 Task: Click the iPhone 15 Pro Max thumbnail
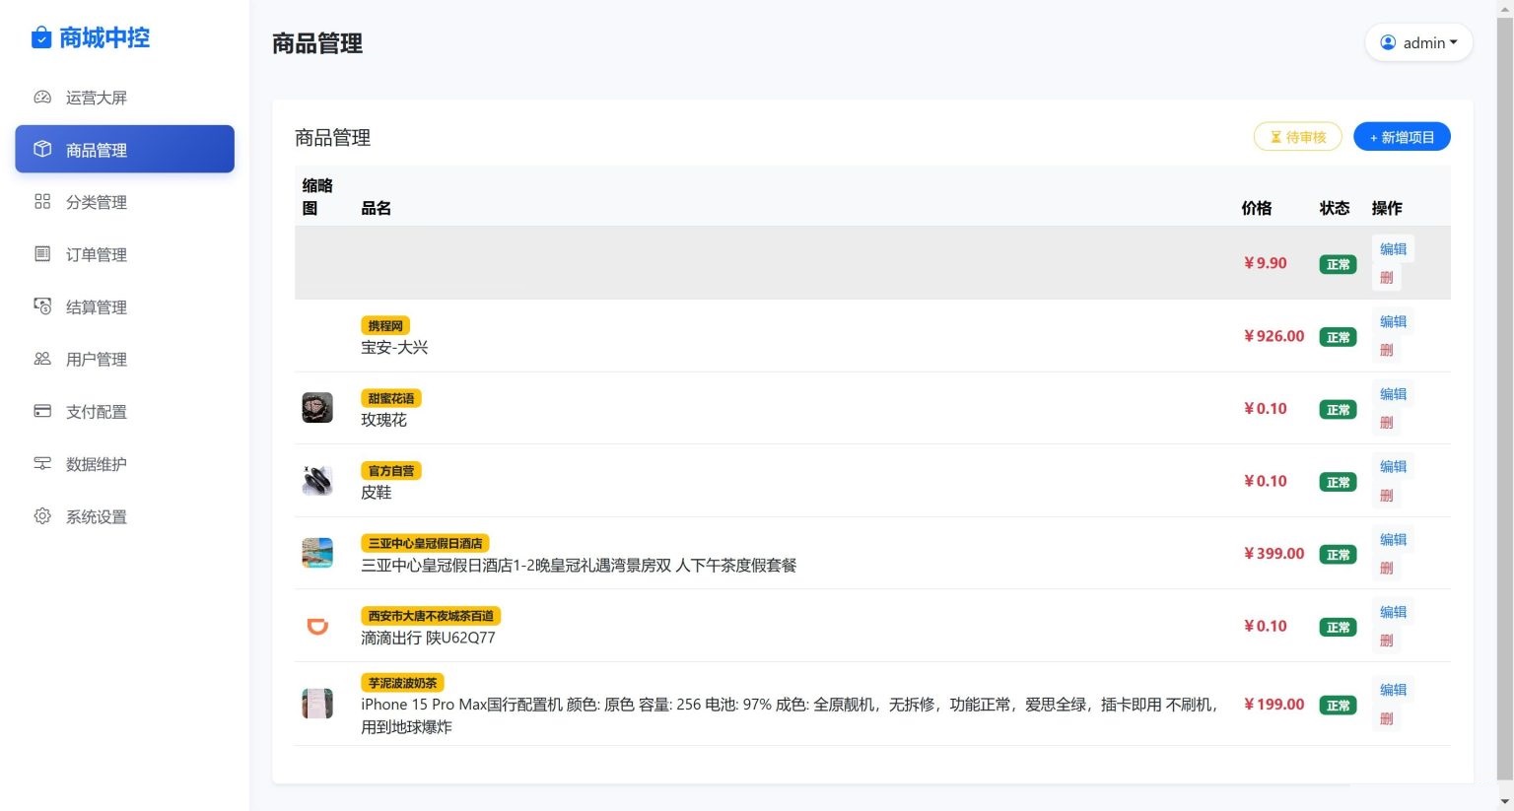click(x=317, y=704)
